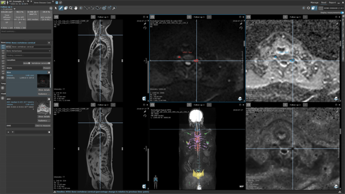Select the pencil annotation tool

click(61, 8)
